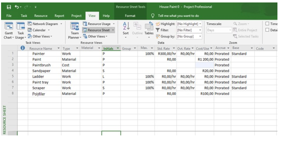Screen dimensions: 282x141
Task: Toggle the Timeline checkbox
Action: pyautogui.click(x=267, y=24)
